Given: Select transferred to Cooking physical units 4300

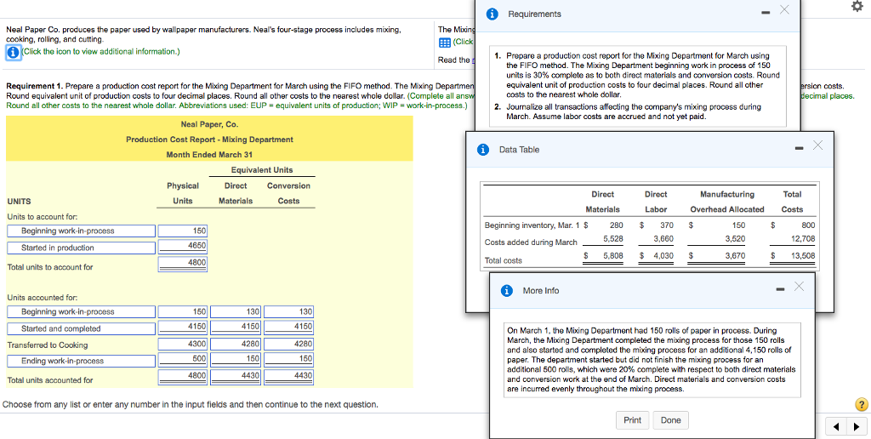Looking at the screenshot, I should click(183, 344).
